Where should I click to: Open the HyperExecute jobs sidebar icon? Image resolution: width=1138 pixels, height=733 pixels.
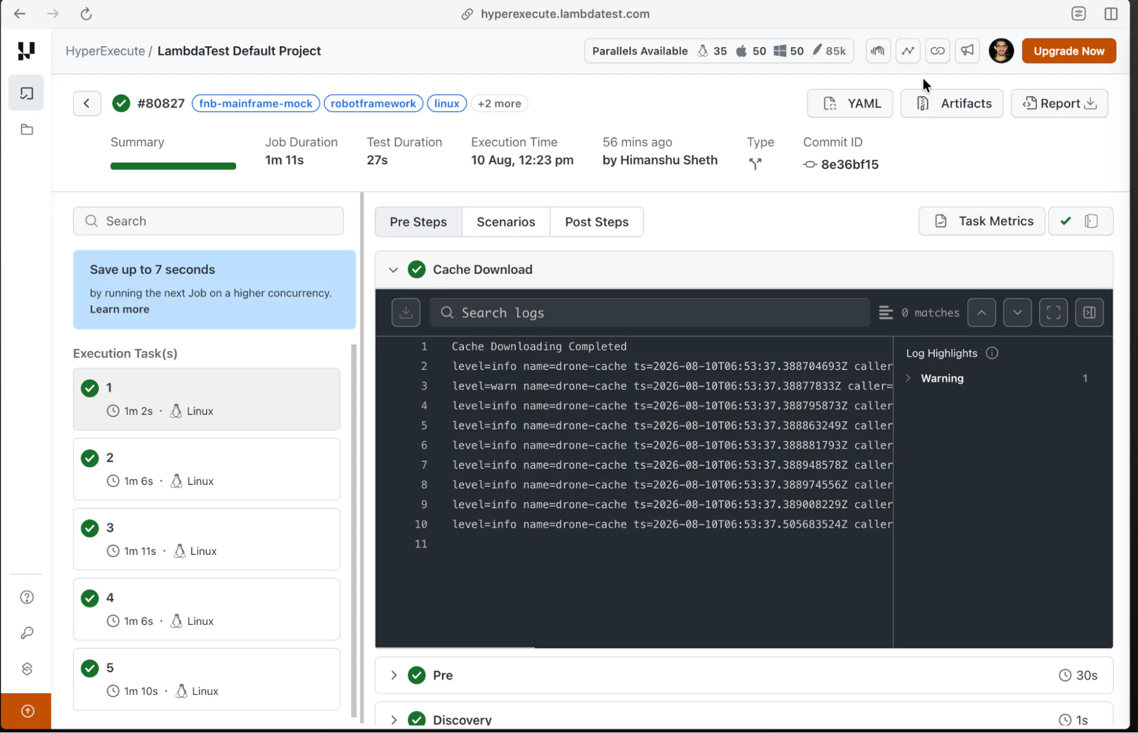pyautogui.click(x=26, y=93)
